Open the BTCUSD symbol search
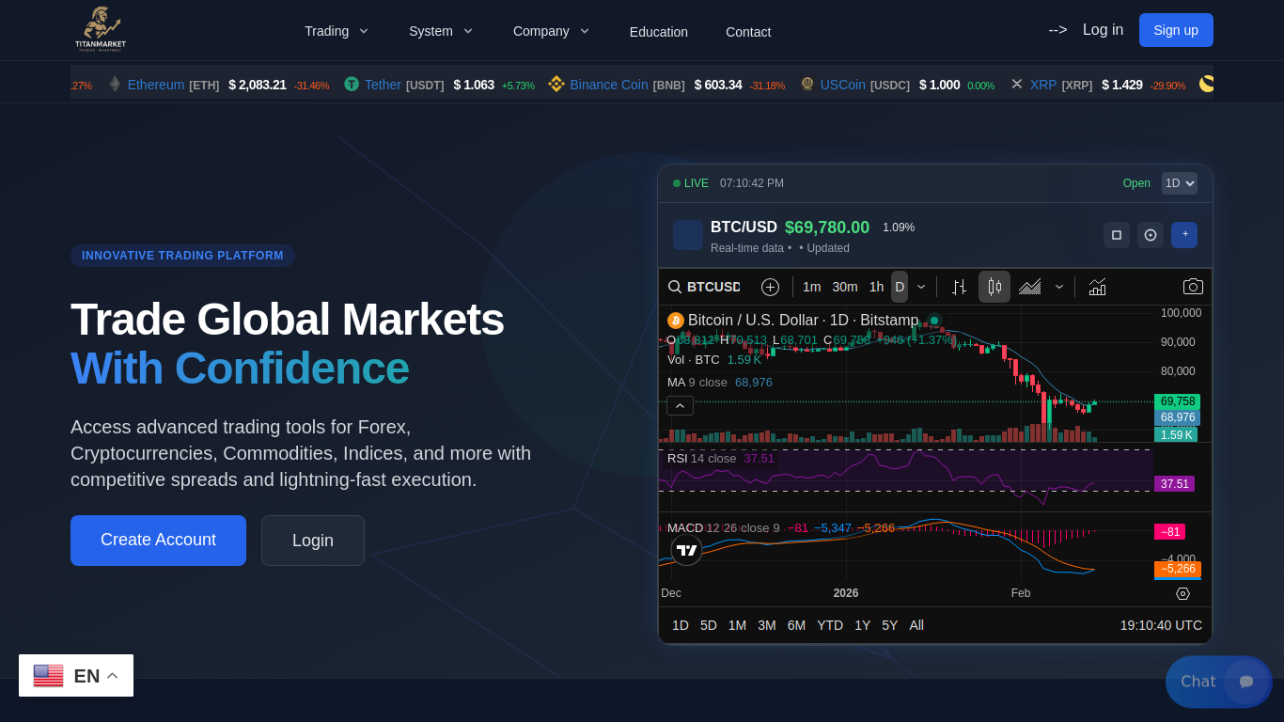 point(704,287)
